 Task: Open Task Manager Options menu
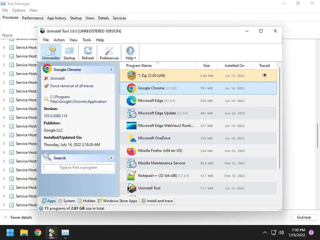click(19, 10)
